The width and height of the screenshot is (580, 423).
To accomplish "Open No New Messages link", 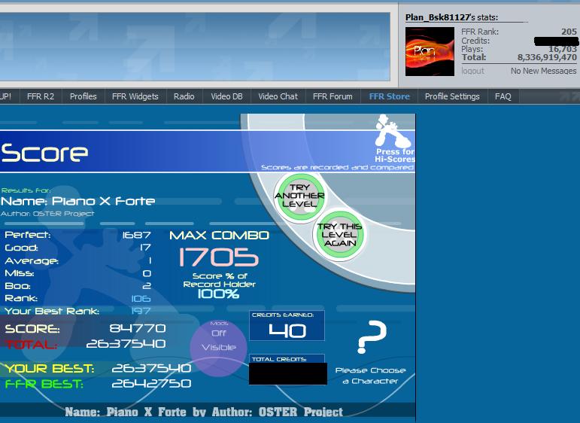I will [x=543, y=71].
